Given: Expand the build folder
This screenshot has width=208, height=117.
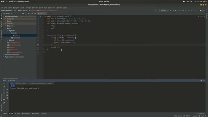Looking at the screenshot, I should [x=6, y=23].
